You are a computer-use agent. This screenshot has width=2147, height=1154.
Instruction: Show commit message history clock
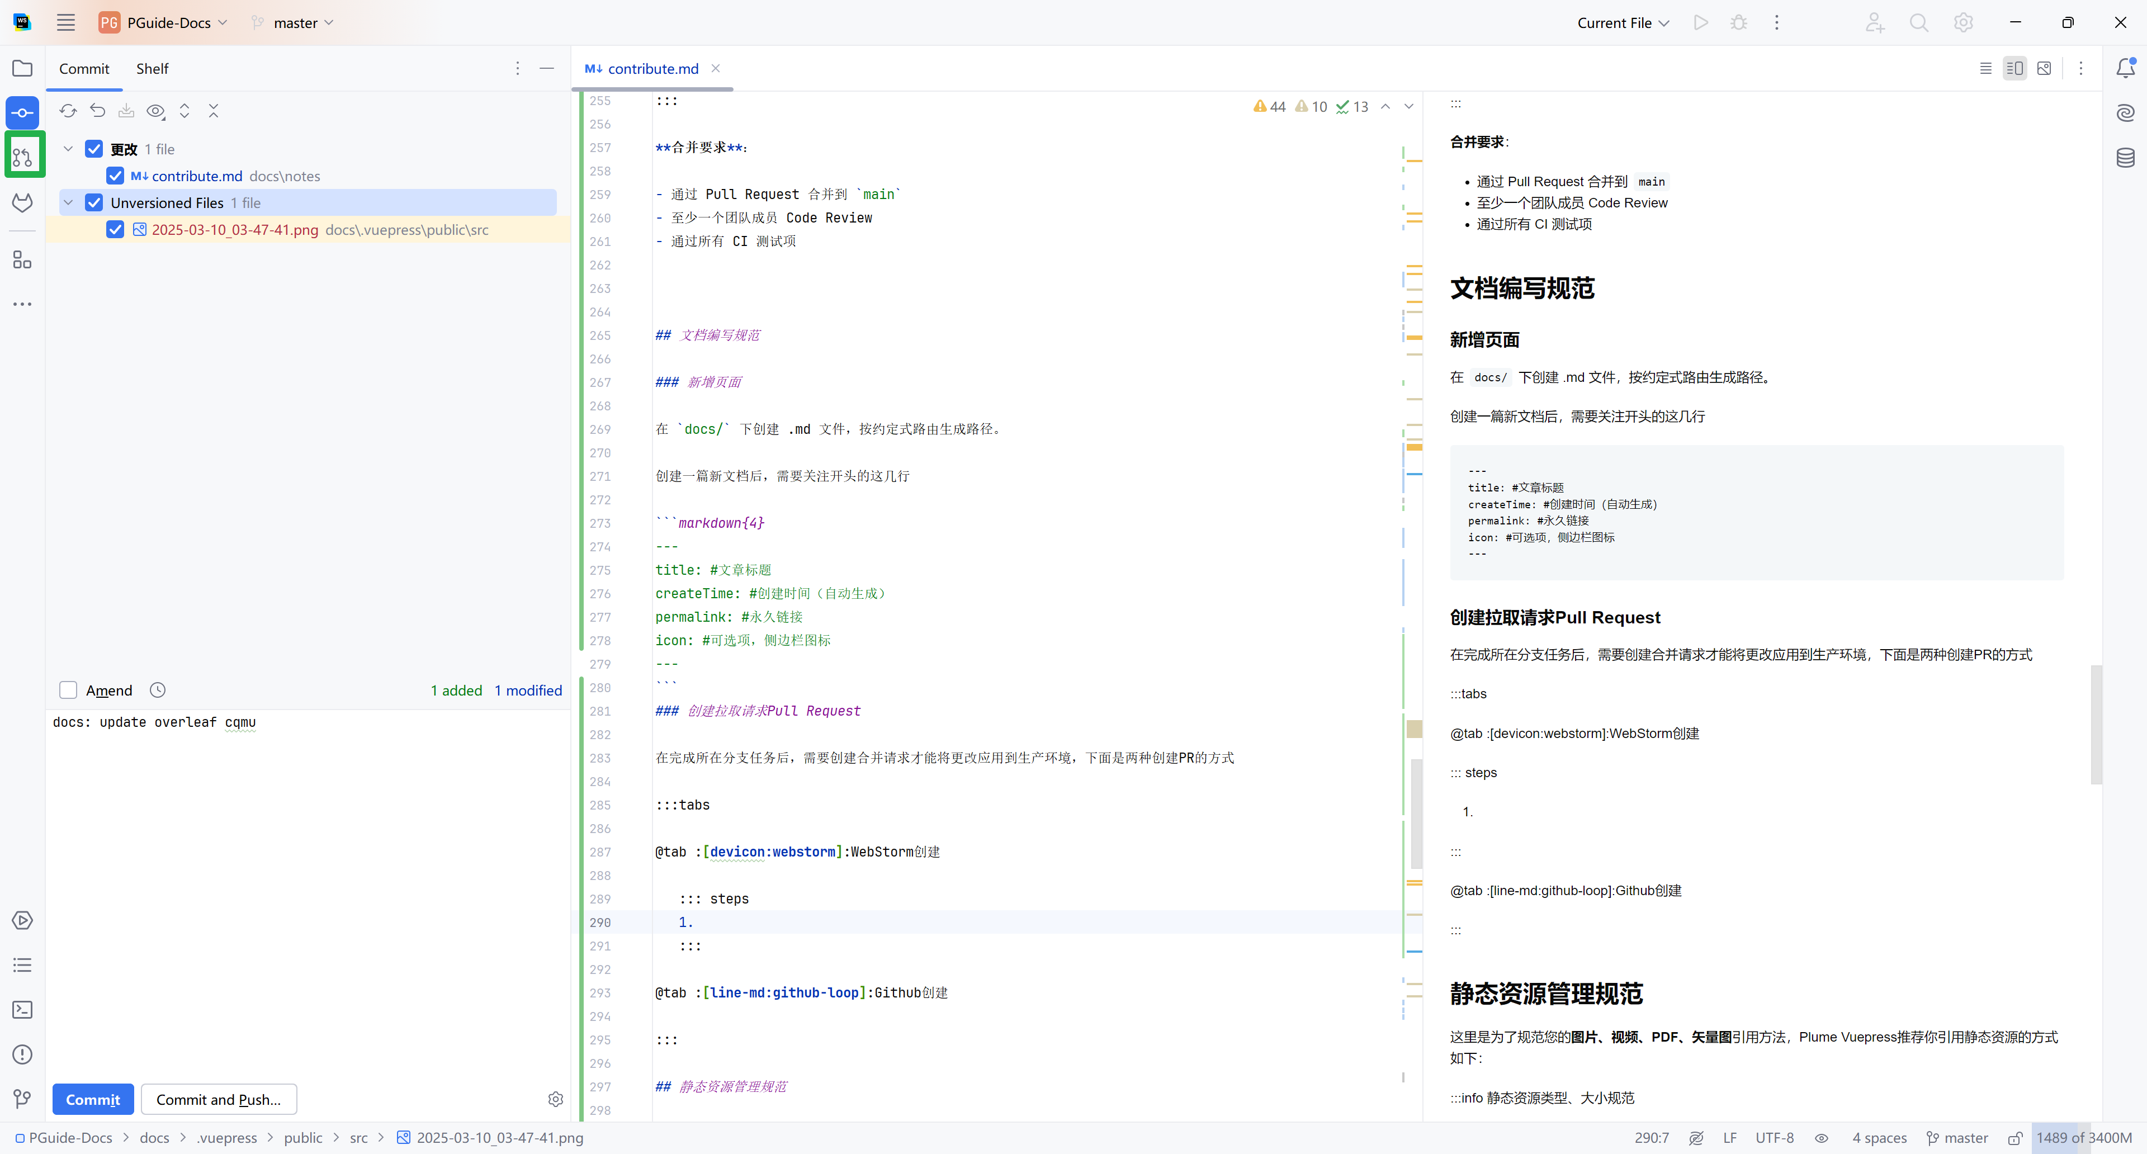point(158,690)
